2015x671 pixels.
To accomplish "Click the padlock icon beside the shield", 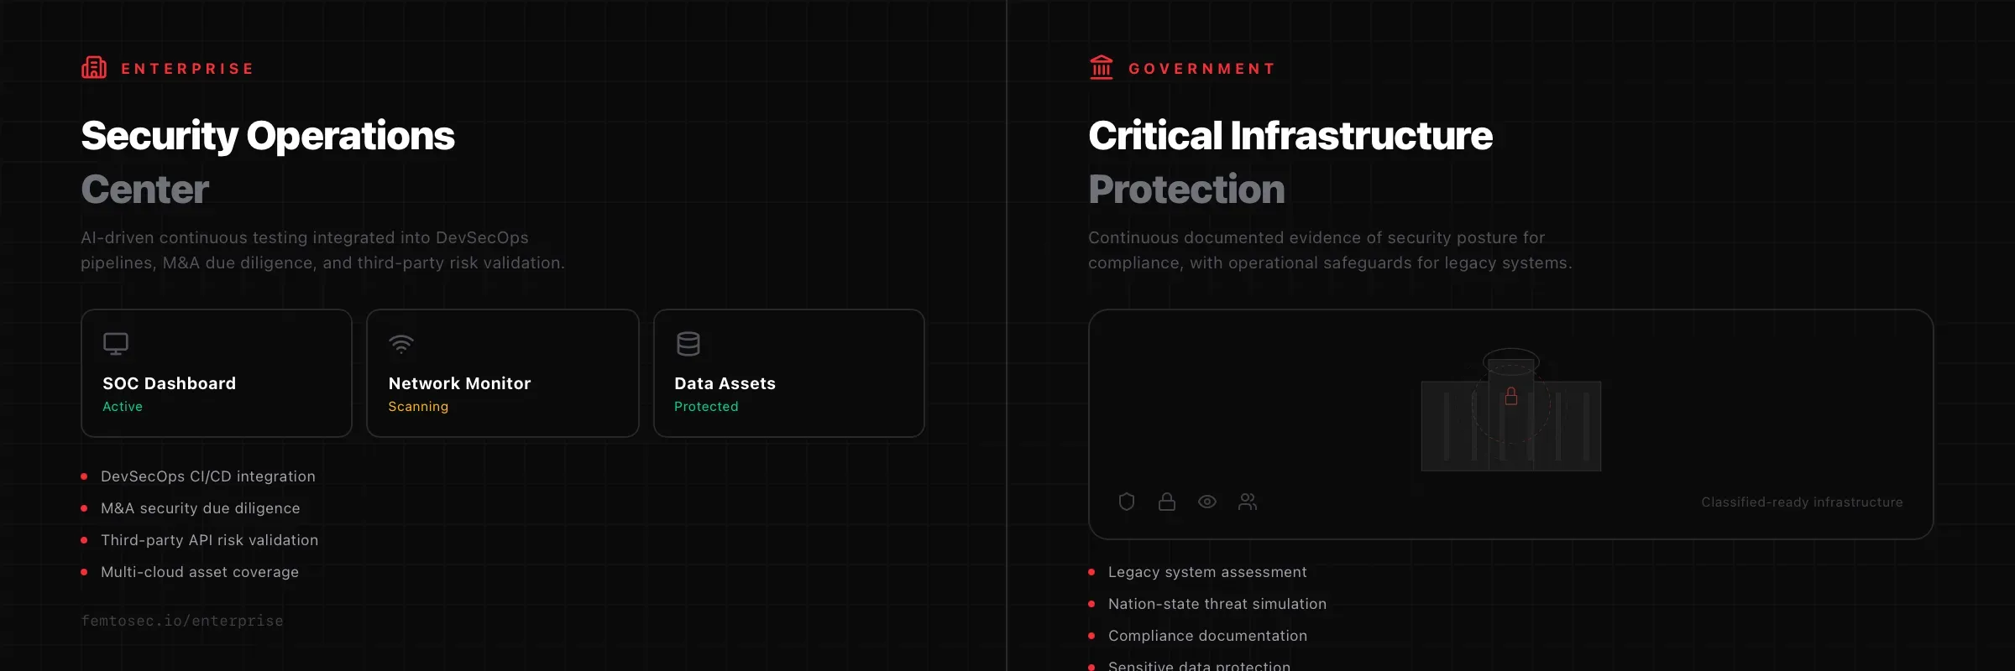I will pyautogui.click(x=1167, y=502).
